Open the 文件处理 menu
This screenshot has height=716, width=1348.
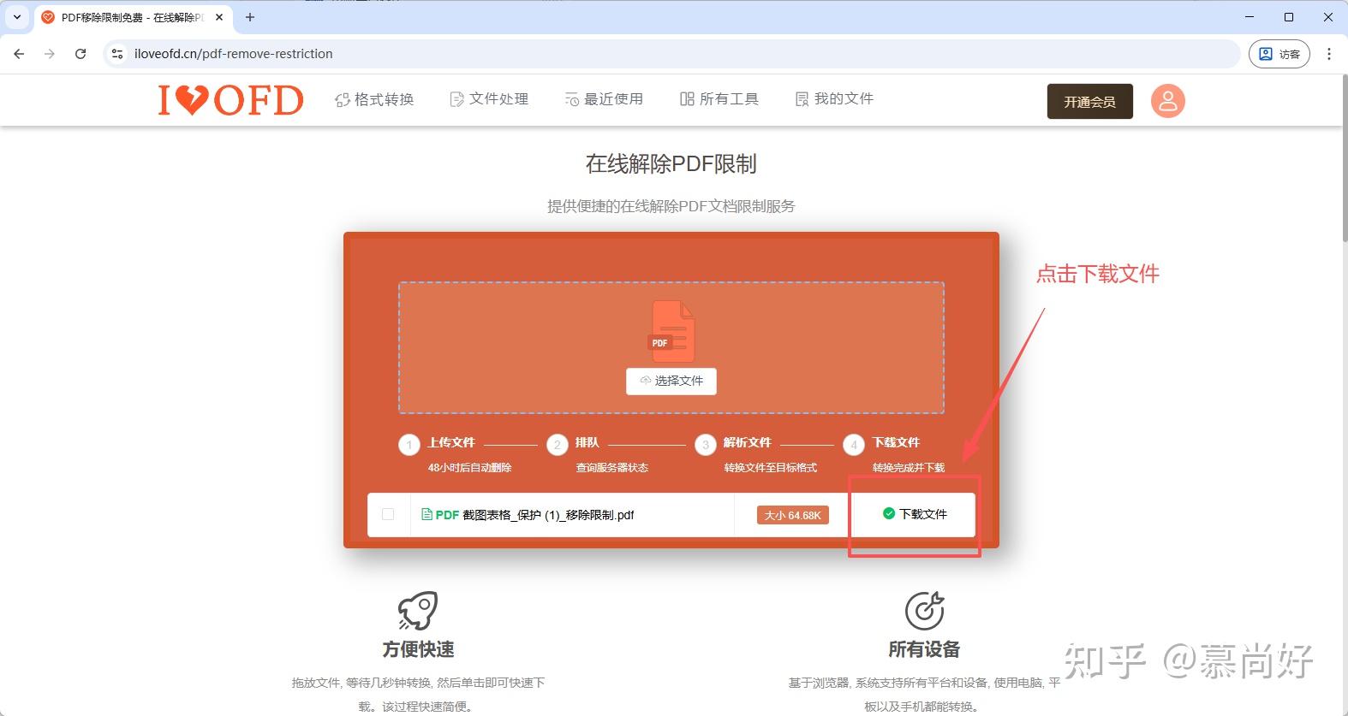tap(489, 99)
